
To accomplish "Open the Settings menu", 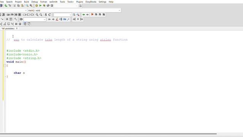I will pyautogui.click(x=103, y=2).
